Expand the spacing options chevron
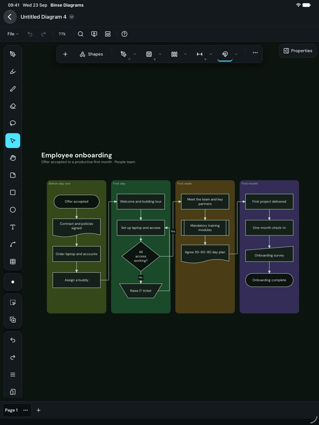 click(211, 54)
